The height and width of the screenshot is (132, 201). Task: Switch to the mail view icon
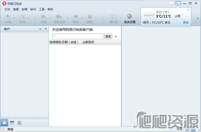[4, 123]
